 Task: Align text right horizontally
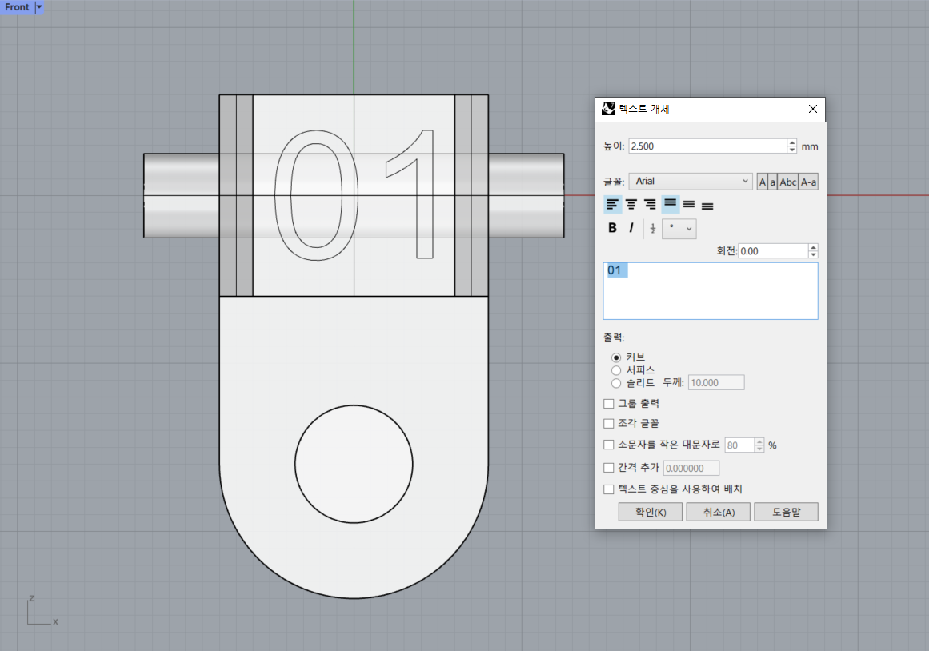coord(650,205)
